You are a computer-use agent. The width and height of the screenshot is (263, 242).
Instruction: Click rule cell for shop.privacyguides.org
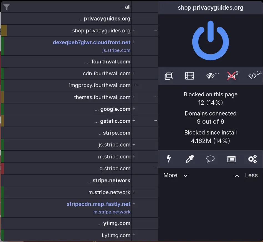click(x=145, y=30)
